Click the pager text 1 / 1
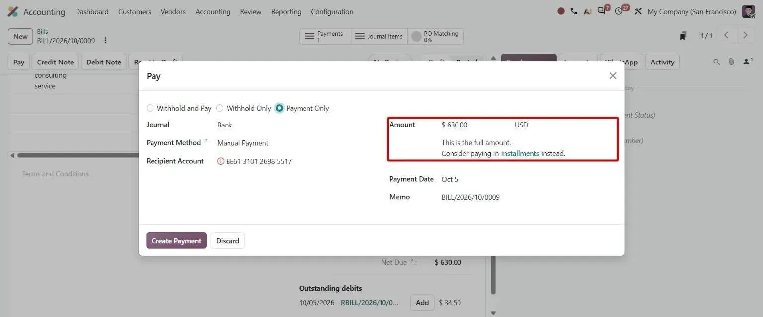763x317 pixels. [706, 35]
